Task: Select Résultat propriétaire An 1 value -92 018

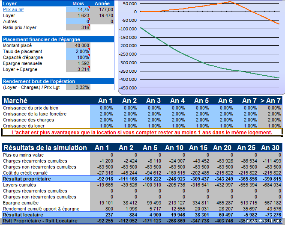Action: [102, 179]
